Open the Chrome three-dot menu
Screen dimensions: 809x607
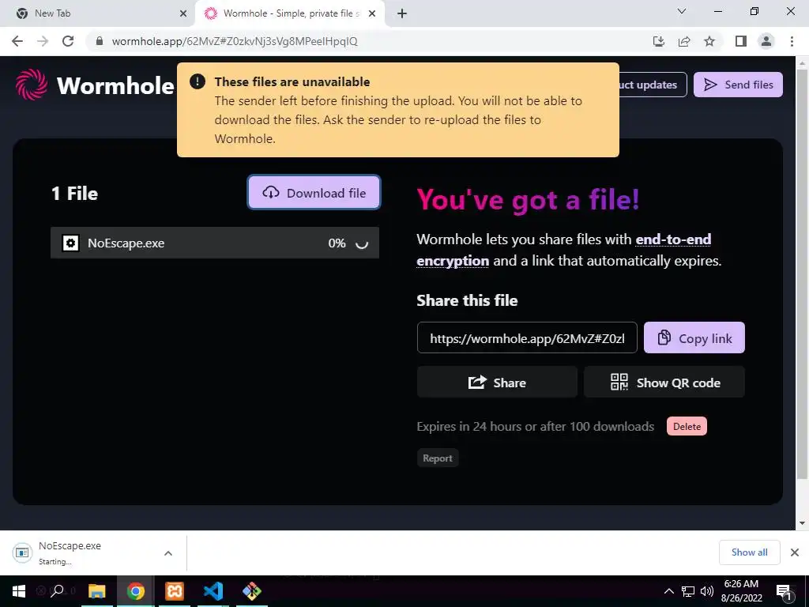pyautogui.click(x=792, y=41)
